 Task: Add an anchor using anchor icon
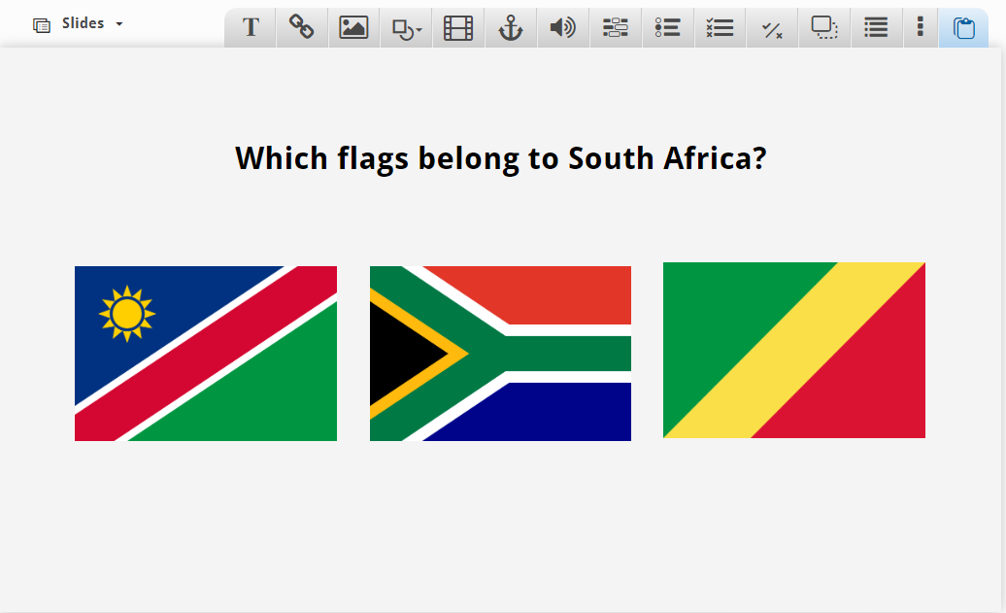tap(511, 27)
